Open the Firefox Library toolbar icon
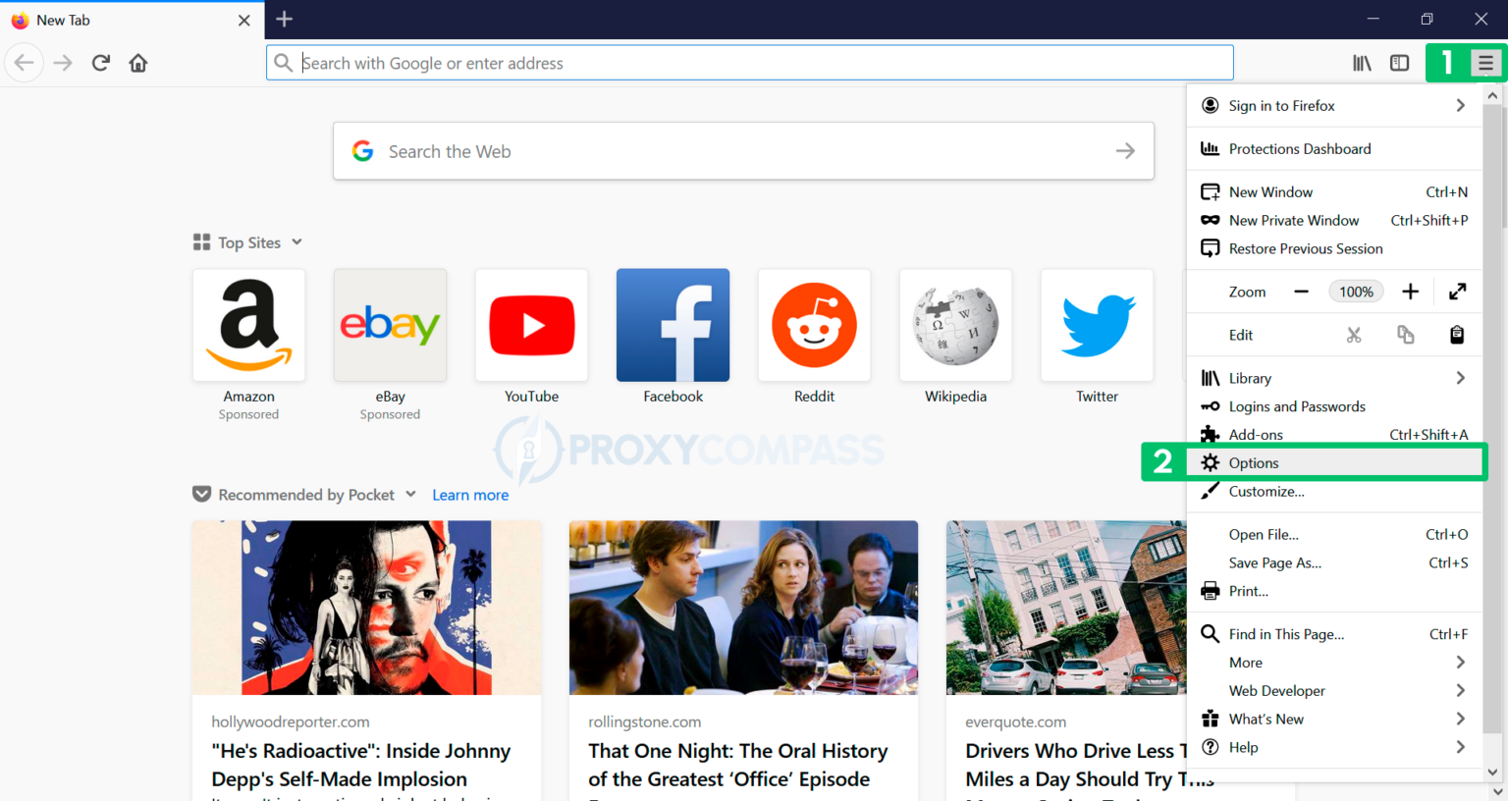The height and width of the screenshot is (801, 1508). tap(1362, 62)
